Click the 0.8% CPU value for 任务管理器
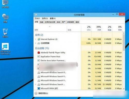This screenshot has height=99, width=129. point(88,43)
